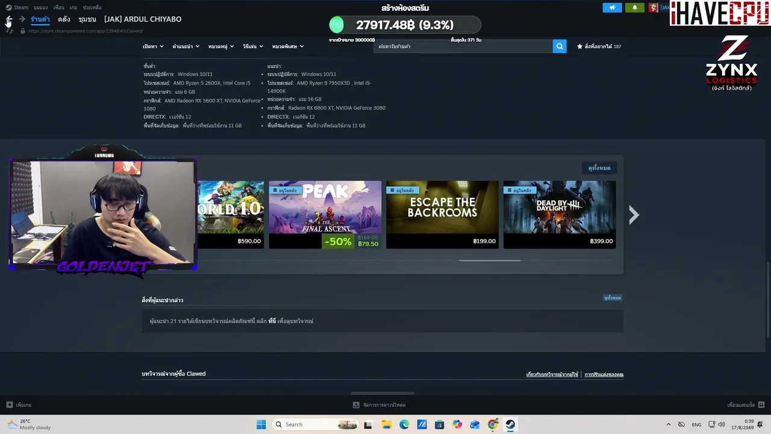Open the Dead by Daylight game capsule
Image resolution: width=771 pixels, height=434 pixels.
coord(560,215)
